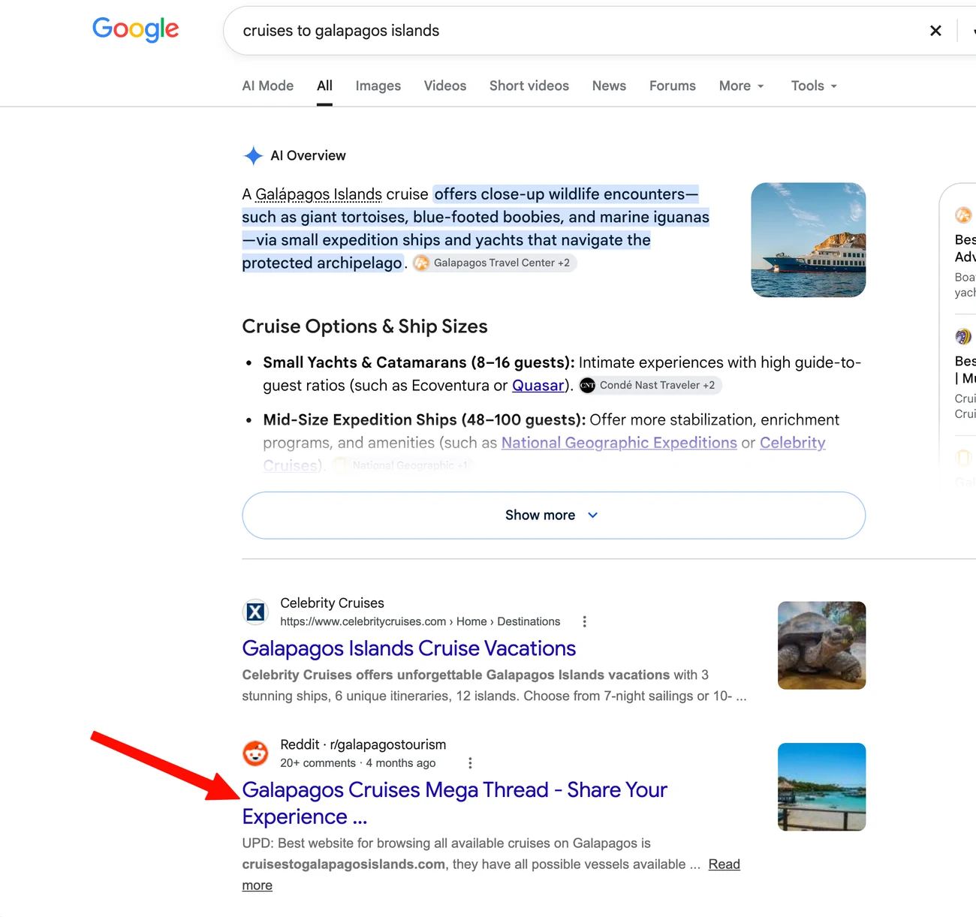
Task: Select the Images tab
Action: pos(378,86)
